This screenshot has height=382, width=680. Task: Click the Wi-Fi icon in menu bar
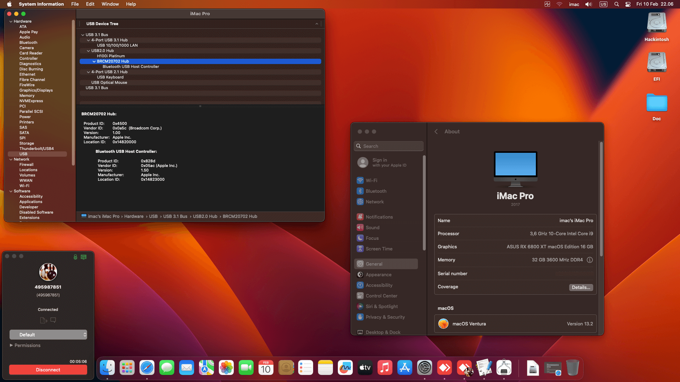(x=559, y=4)
